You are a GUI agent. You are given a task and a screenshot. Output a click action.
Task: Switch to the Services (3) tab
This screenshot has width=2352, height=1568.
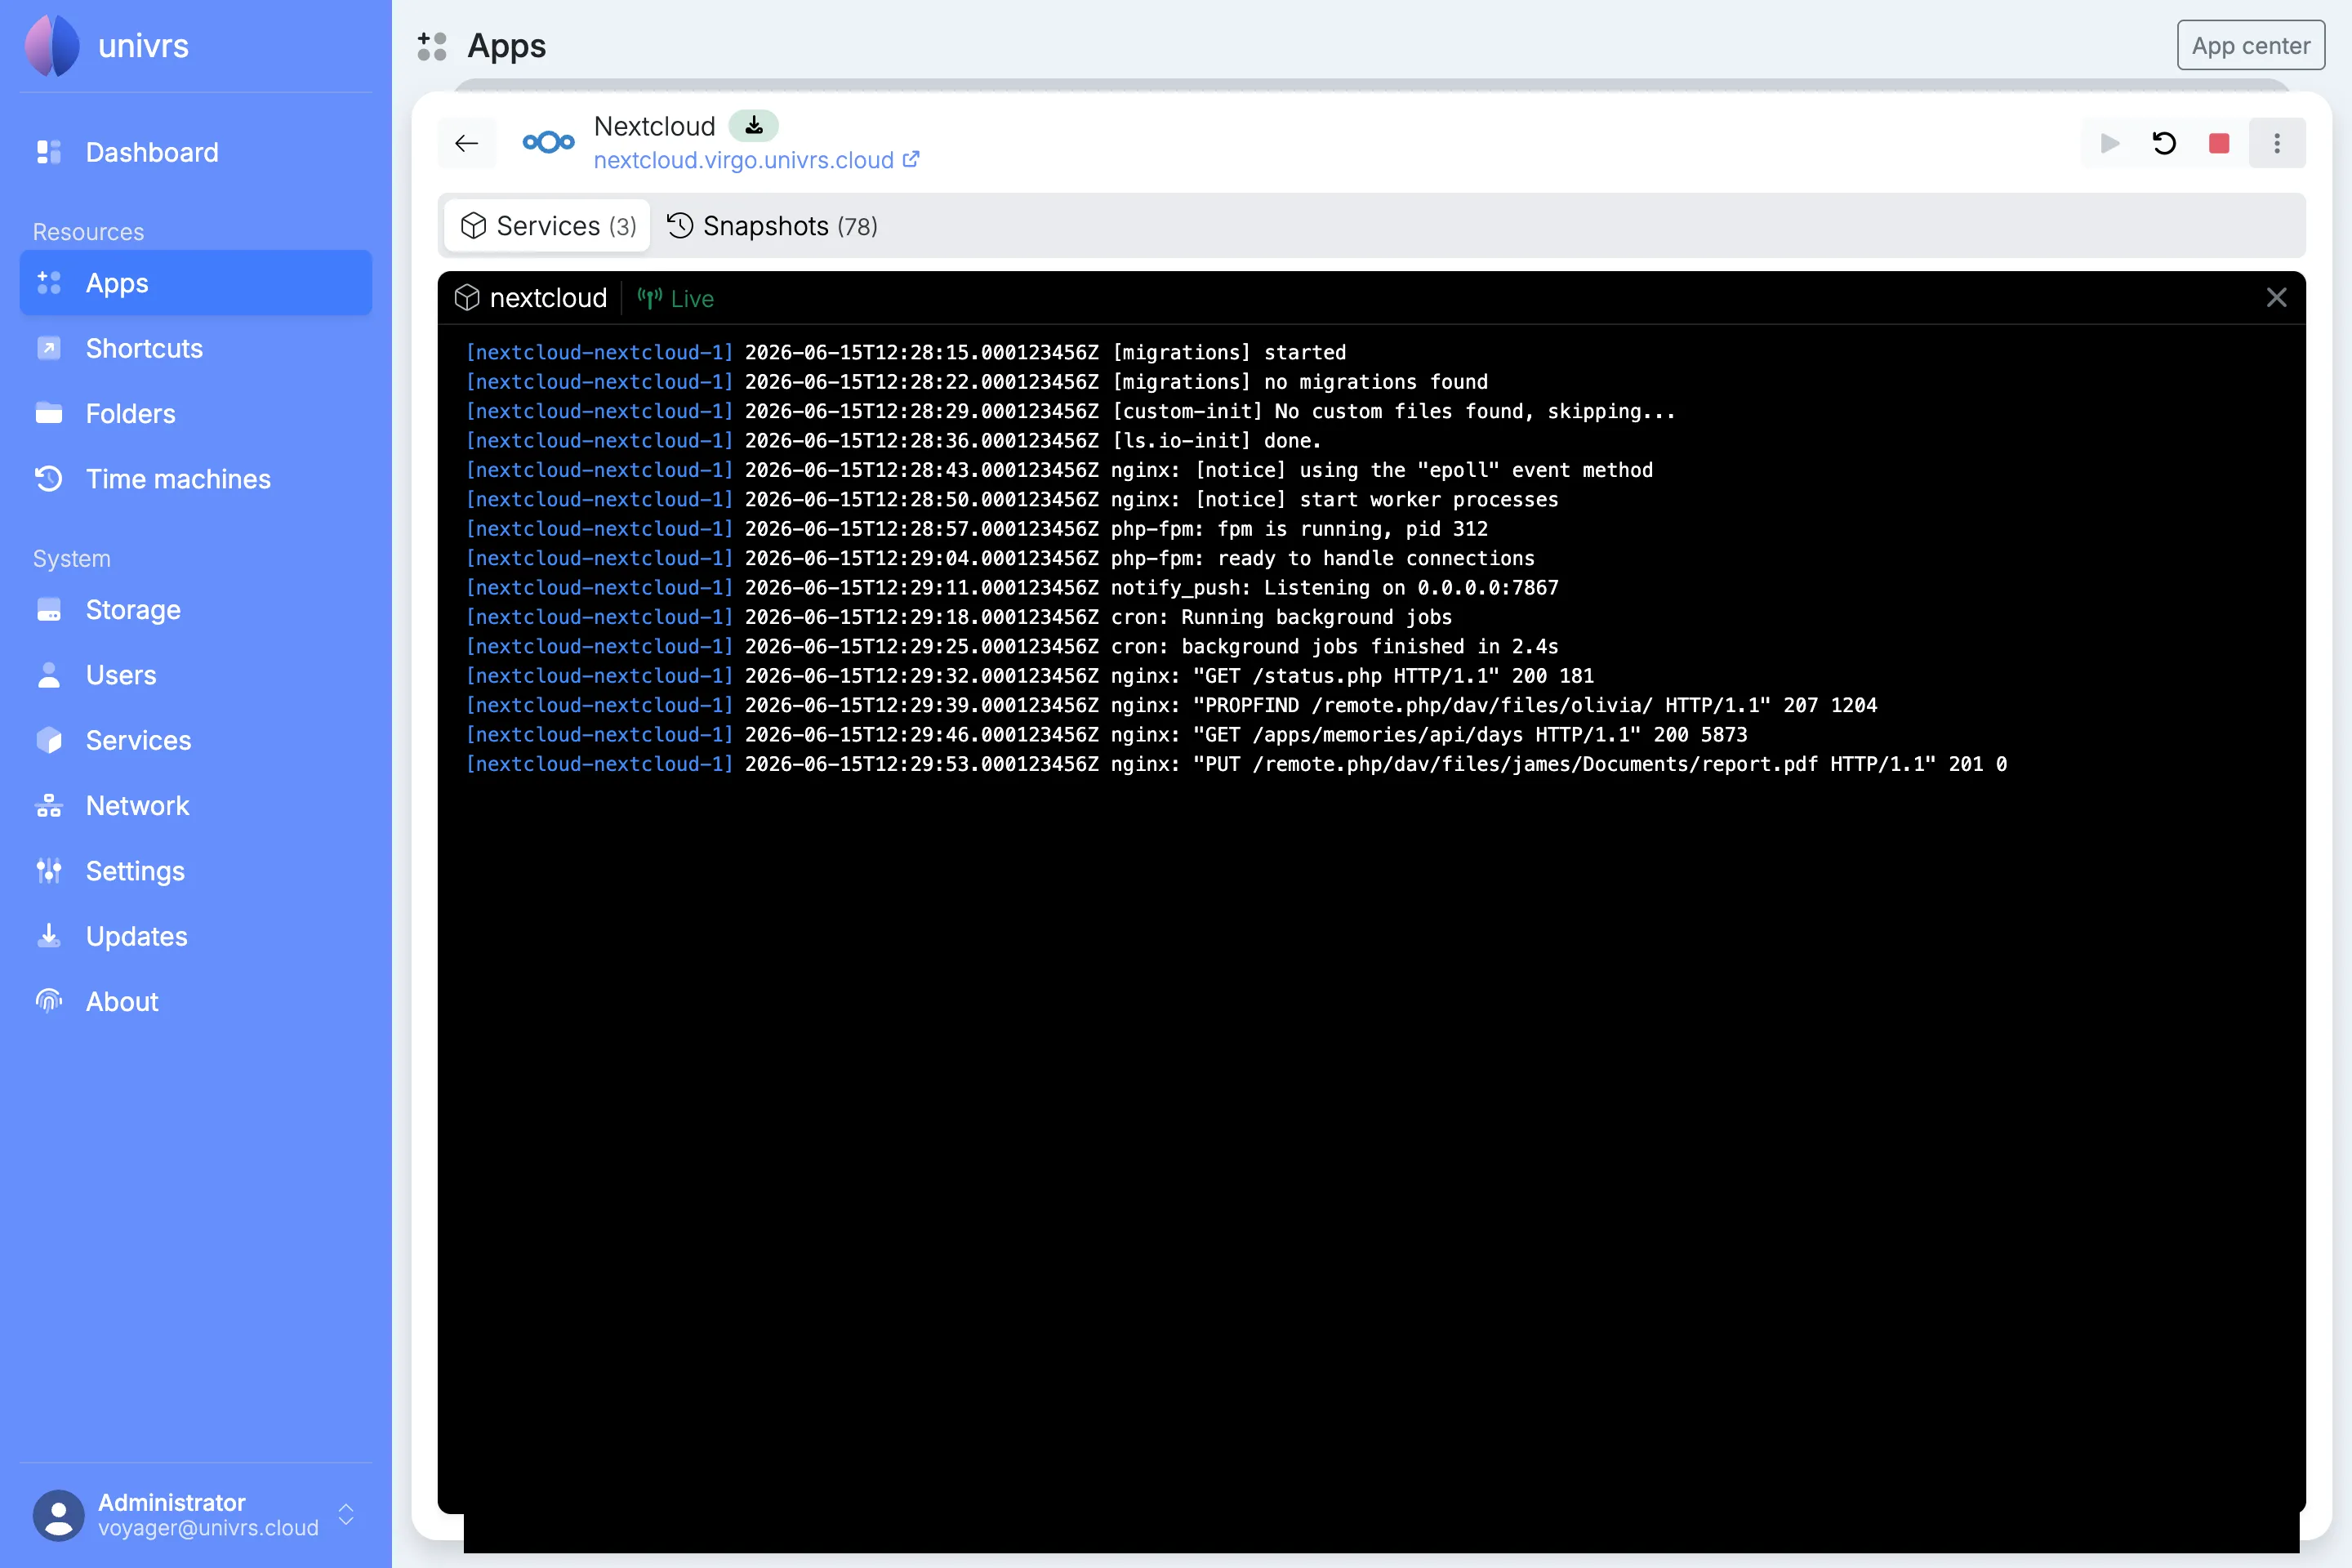[x=548, y=226]
